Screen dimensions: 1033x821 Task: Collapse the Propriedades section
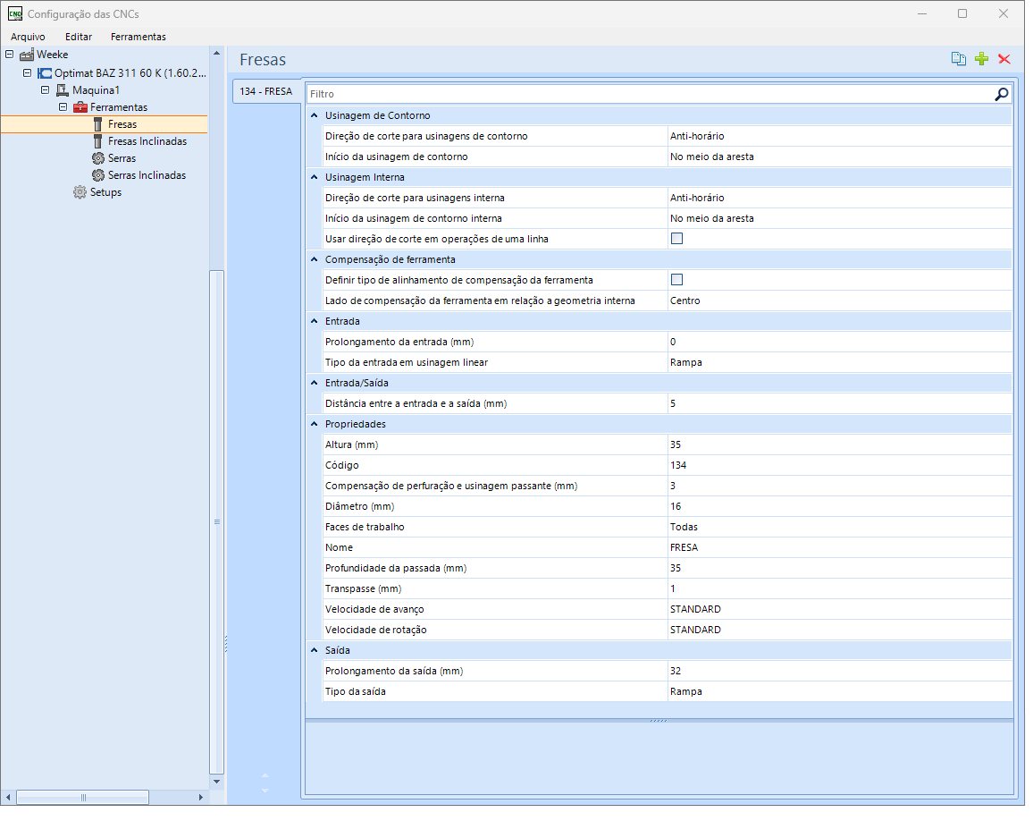(315, 424)
